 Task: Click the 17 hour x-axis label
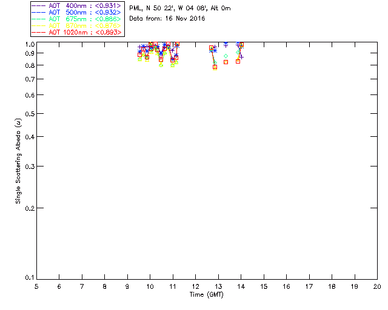[x=309, y=286]
